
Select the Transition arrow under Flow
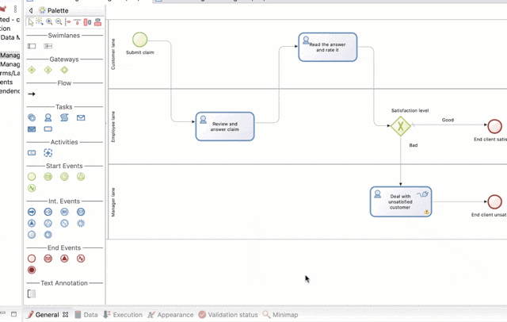32,94
